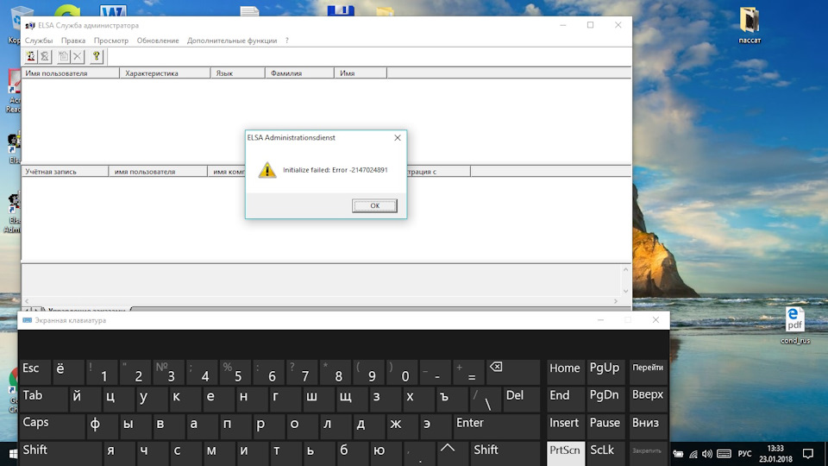The width and height of the screenshot is (828, 466).
Task: Toggle the ScLk key on on-screen keyboard
Action: [604, 451]
